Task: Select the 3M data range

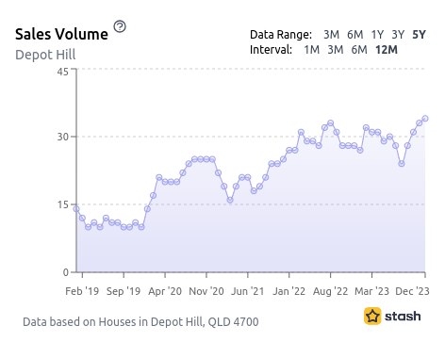Action: 331,35
